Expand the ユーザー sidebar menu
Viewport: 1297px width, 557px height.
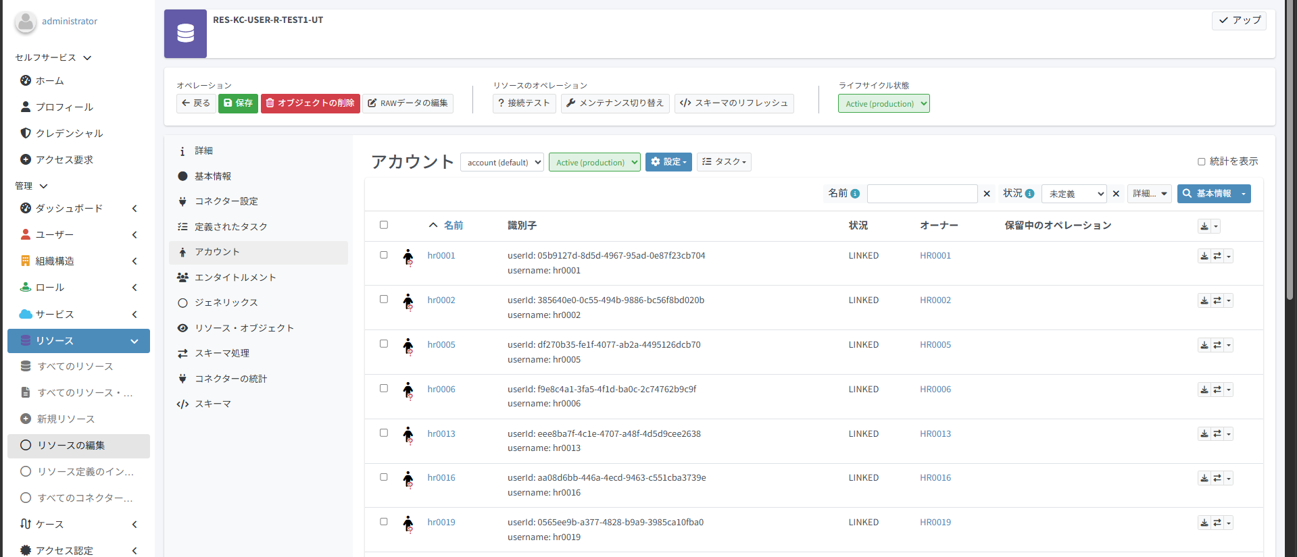pyautogui.click(x=78, y=234)
